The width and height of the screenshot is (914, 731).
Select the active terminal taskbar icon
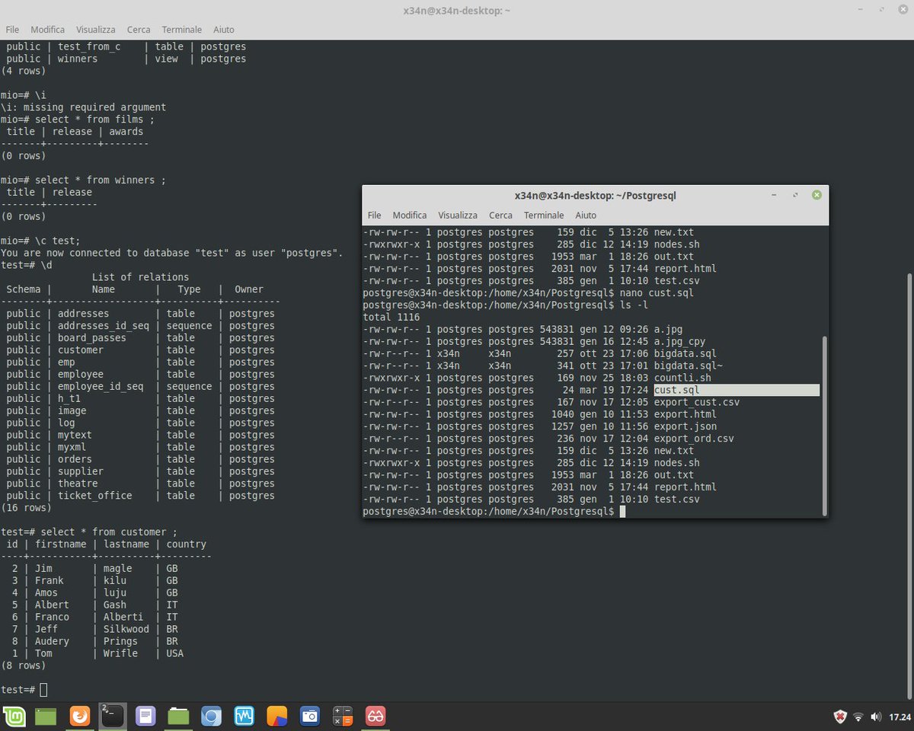(113, 716)
